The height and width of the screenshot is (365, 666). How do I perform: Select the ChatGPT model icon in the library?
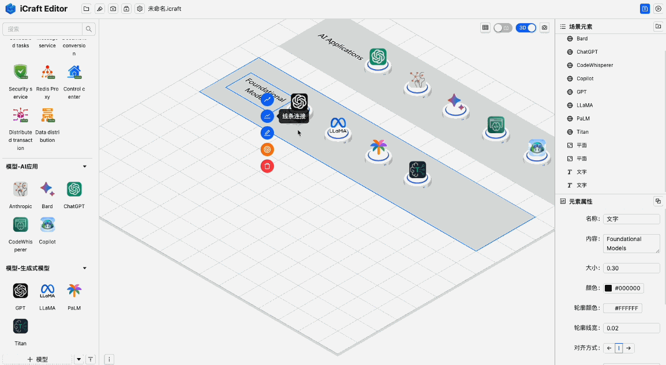pyautogui.click(x=74, y=189)
